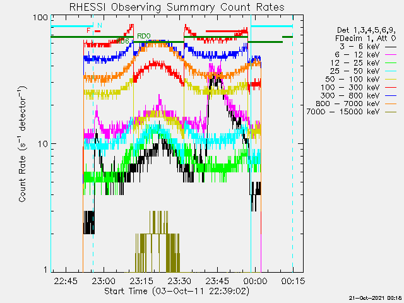This screenshot has width=404, height=303.
Task: Click the '3 - 6 keV' legend label
Action: 359,47
